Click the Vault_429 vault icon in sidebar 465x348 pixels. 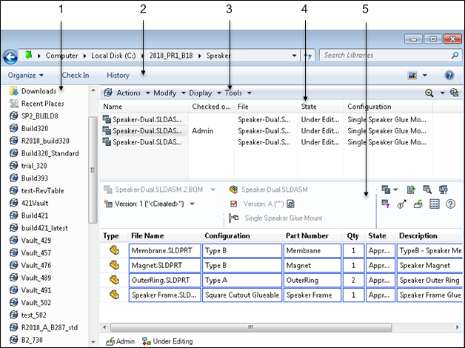point(13,241)
